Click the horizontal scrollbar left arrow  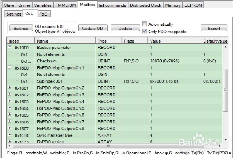tap(10, 145)
